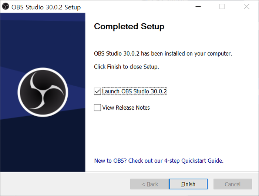259x196 pixels.
Task: Enable the View Release Notes checkbox
Action: click(97, 107)
